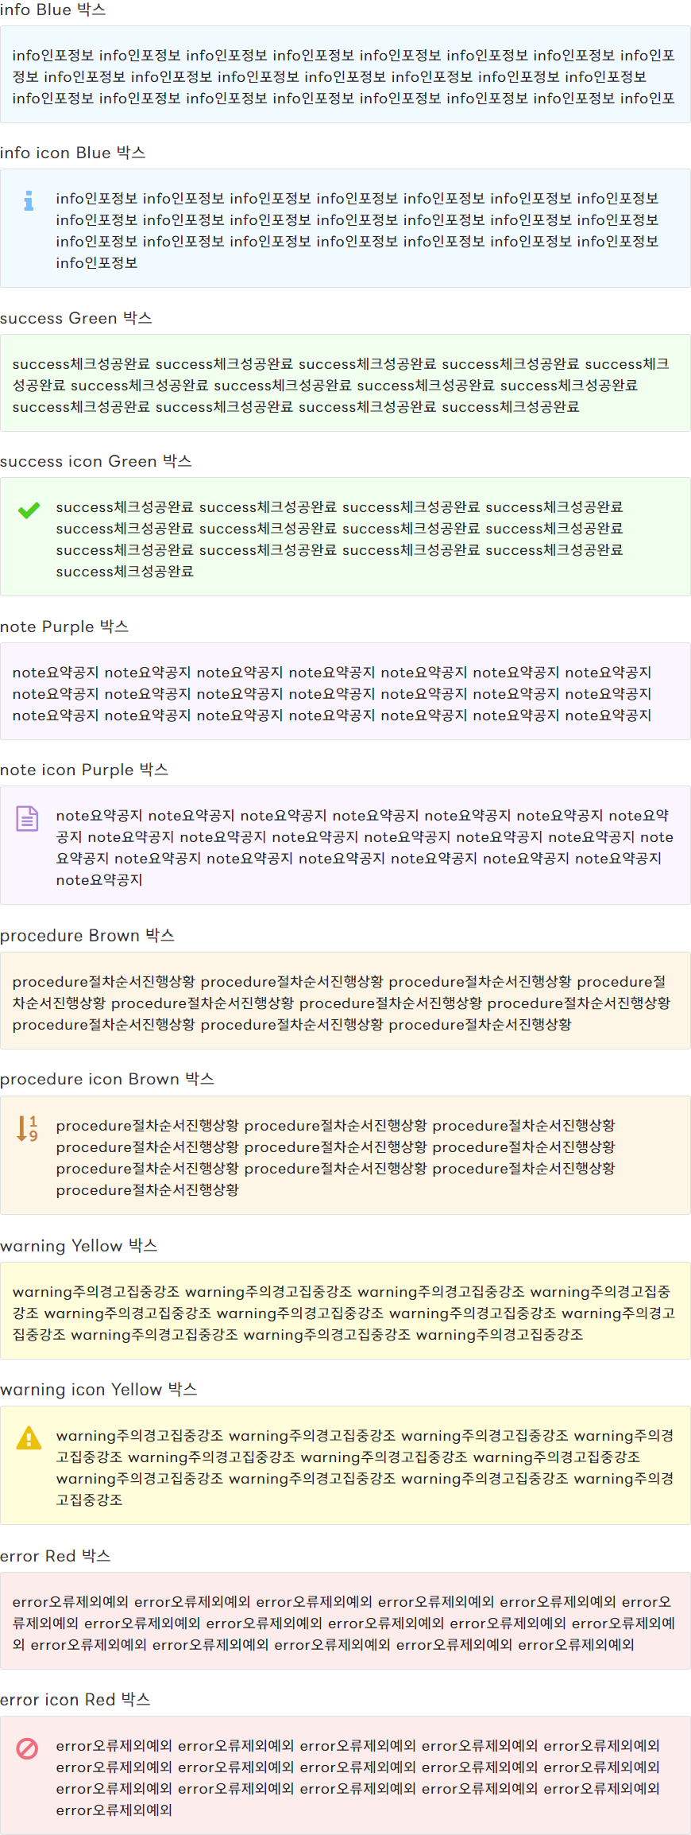This screenshot has width=691, height=1835.
Task: Click the "procedure icon Brown 박스" heading
Action: tap(107, 1079)
